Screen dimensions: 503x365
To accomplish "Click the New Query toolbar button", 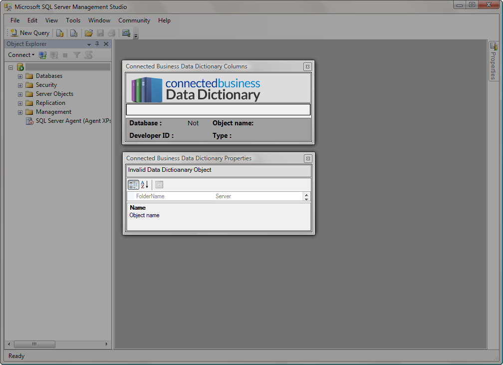I will tap(30, 33).
